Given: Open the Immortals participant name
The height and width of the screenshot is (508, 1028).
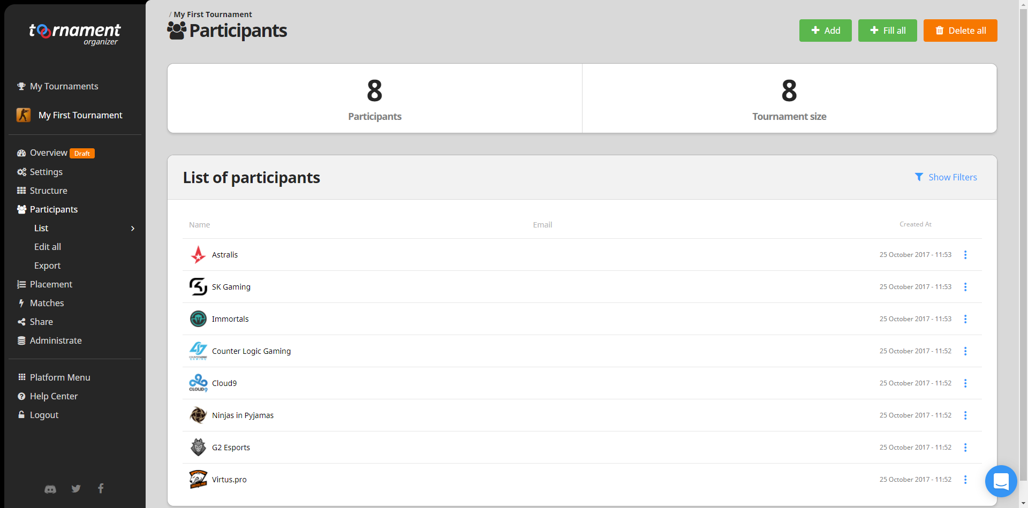Looking at the screenshot, I should pyautogui.click(x=230, y=319).
